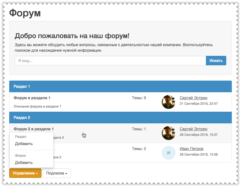Open "Форум в разделе 1" forum

pos(32,98)
